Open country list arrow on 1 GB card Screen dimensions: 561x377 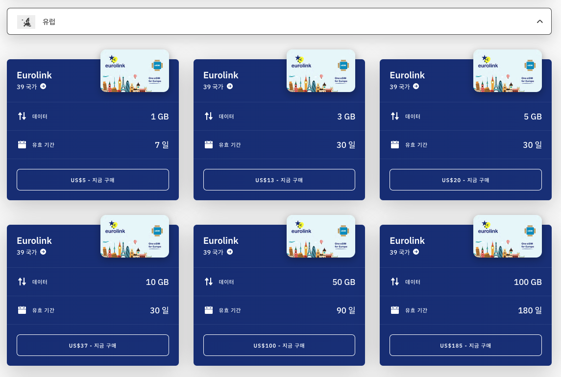43,86
